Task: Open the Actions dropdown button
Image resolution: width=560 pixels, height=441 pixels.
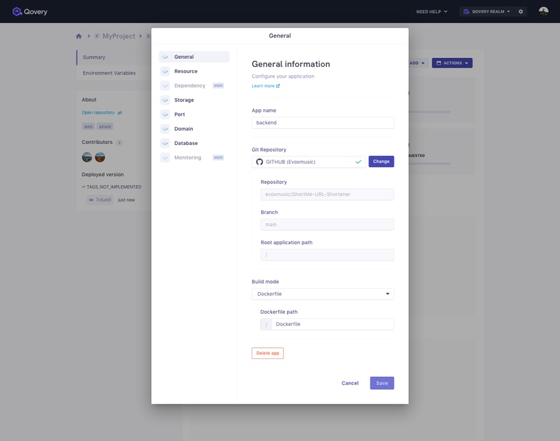Action: coord(452,63)
